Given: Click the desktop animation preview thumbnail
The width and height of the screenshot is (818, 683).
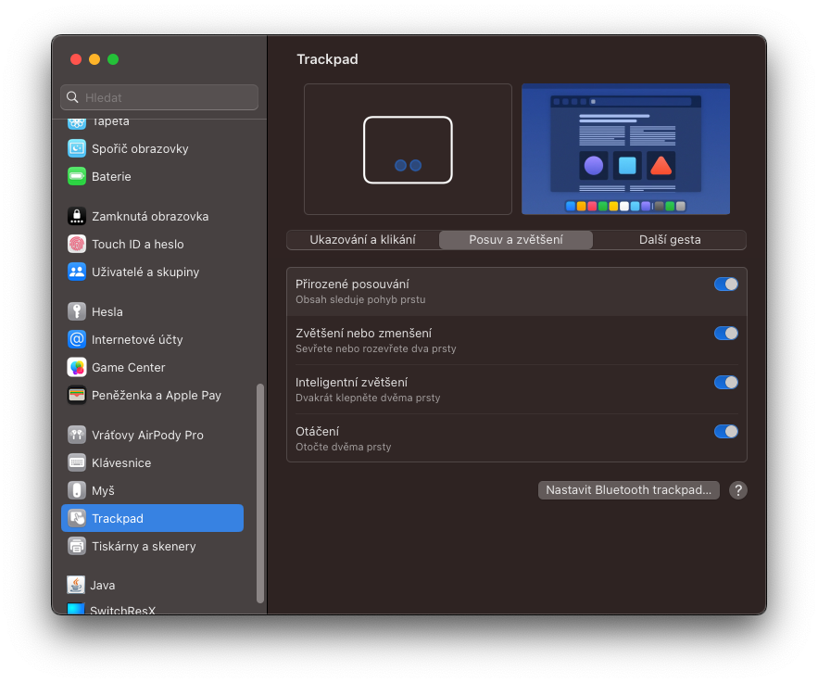Looking at the screenshot, I should click(x=625, y=149).
